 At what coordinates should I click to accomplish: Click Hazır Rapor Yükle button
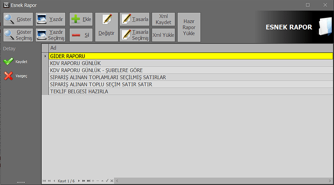189,27
